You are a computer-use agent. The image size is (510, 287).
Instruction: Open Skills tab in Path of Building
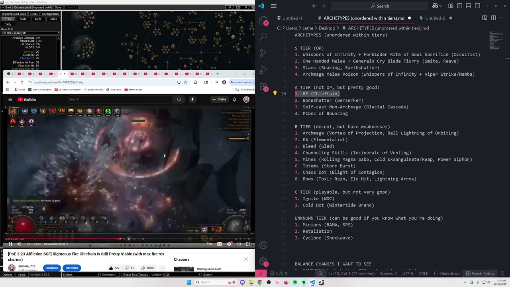click(x=23, y=19)
